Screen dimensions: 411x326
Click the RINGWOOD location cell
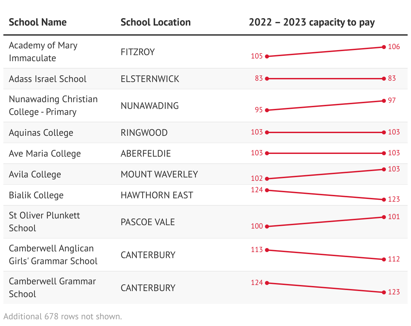(x=144, y=133)
